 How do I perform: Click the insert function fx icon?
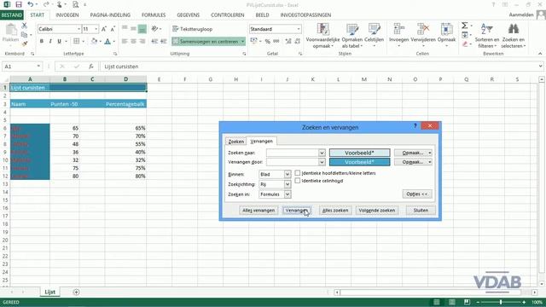click(91, 67)
